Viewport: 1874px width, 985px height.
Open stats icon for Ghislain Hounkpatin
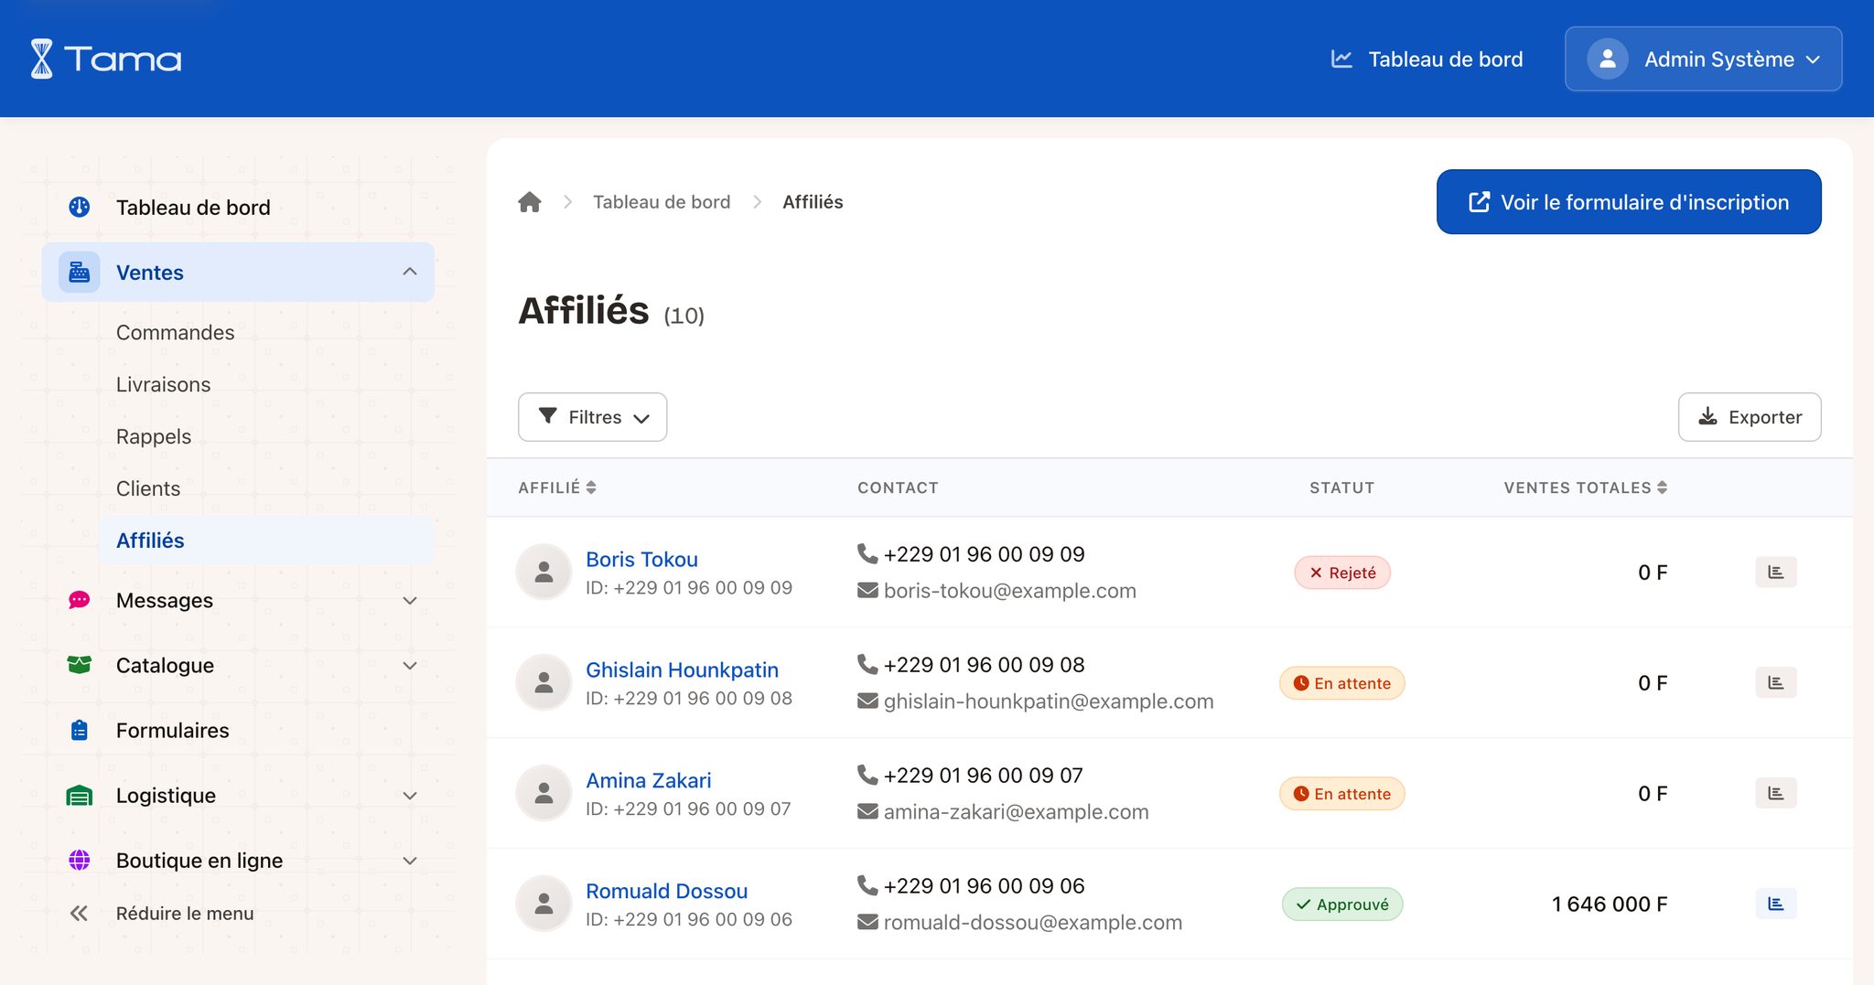pyautogui.click(x=1775, y=683)
